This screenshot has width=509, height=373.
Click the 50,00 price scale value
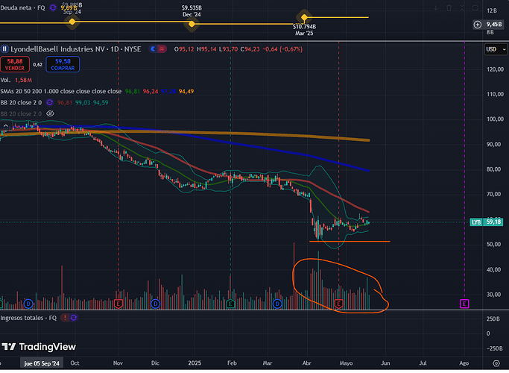(x=496, y=245)
